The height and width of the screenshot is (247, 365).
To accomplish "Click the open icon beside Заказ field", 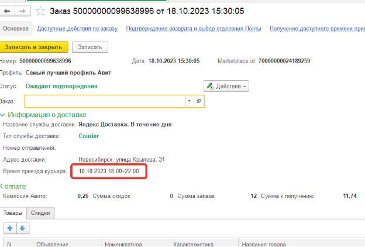I will point(199,101).
